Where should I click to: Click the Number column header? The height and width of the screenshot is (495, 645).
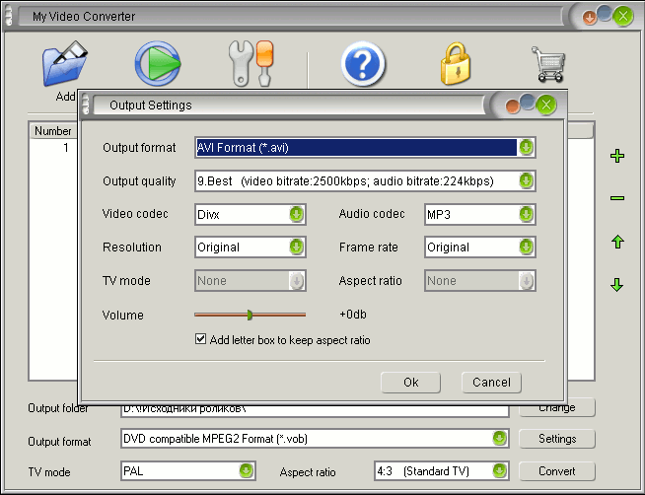coord(53,131)
